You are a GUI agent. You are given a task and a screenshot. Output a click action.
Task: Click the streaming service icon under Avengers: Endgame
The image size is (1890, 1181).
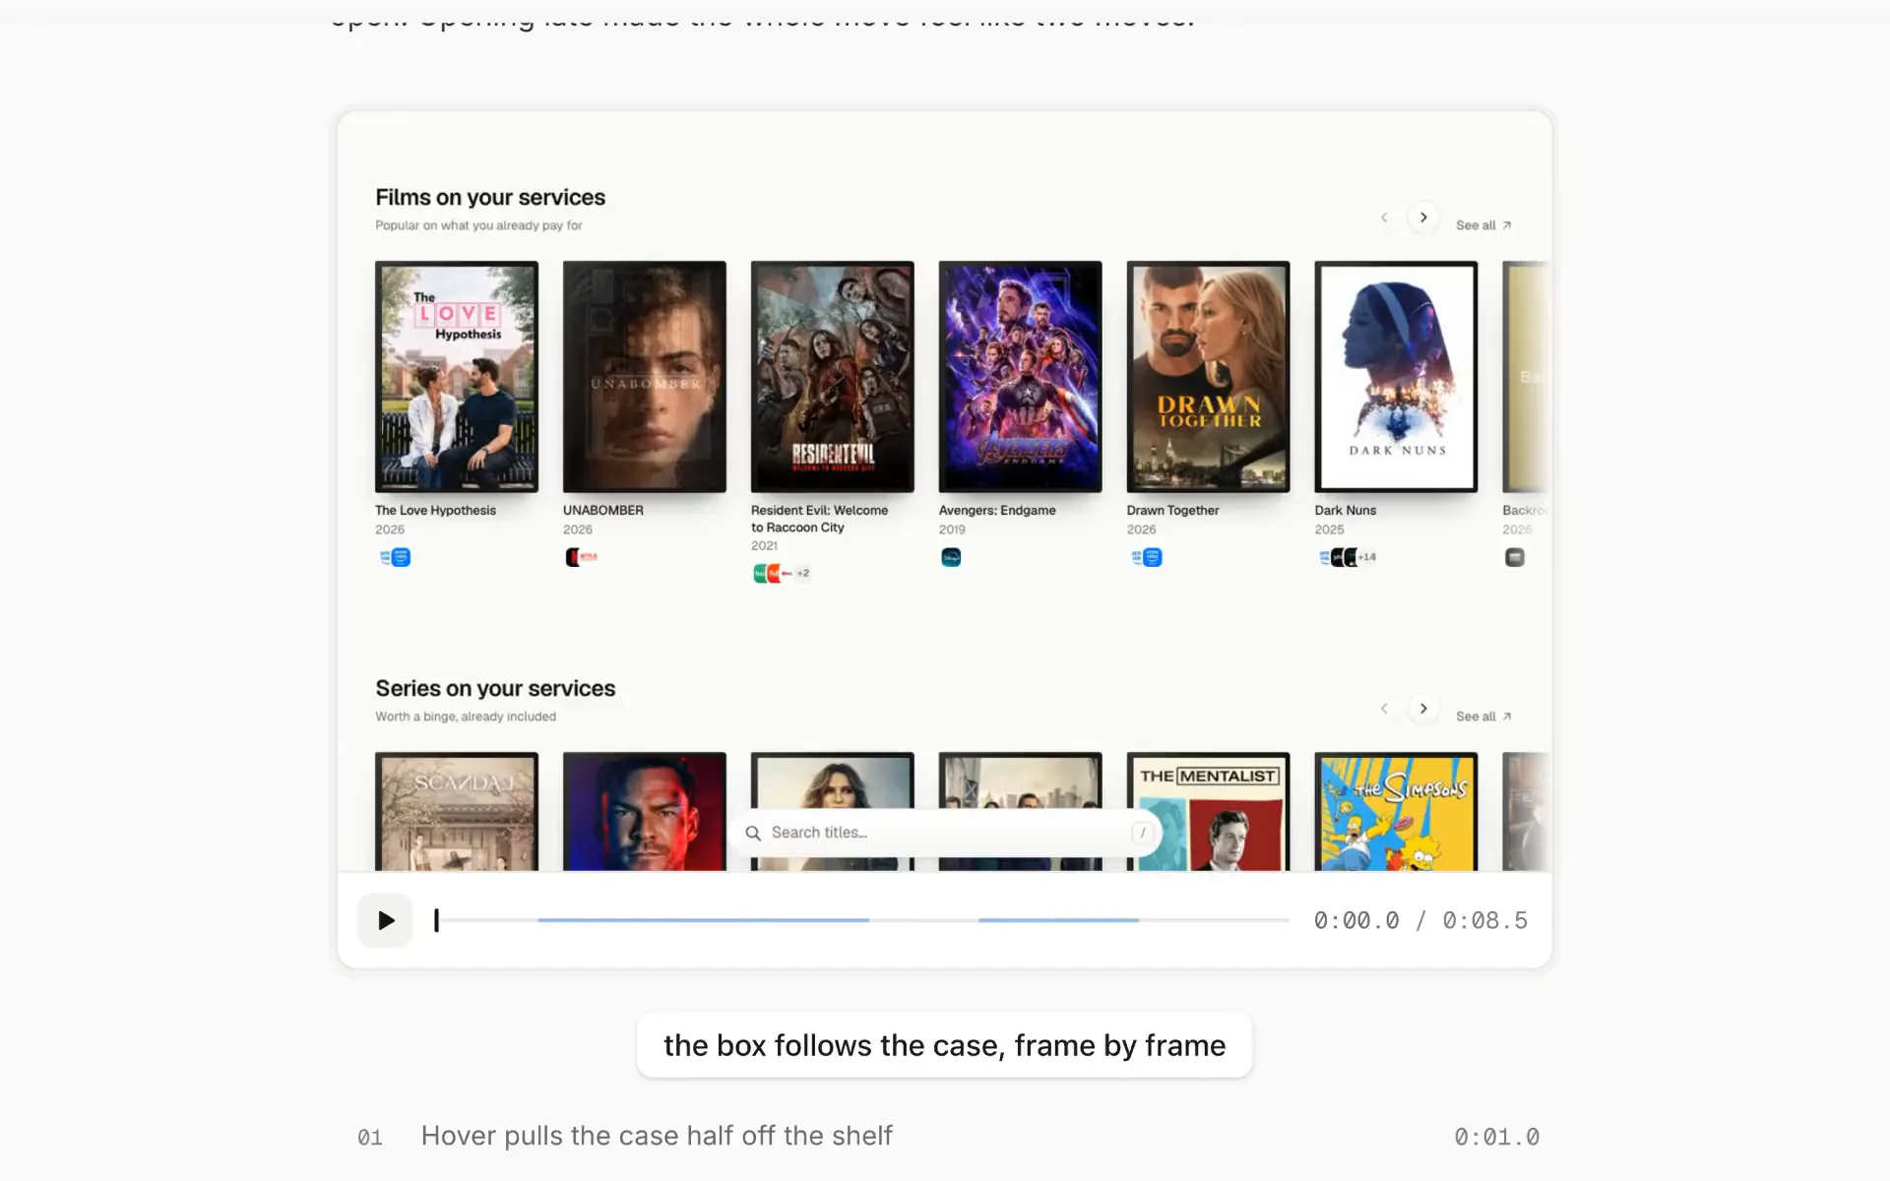point(951,557)
